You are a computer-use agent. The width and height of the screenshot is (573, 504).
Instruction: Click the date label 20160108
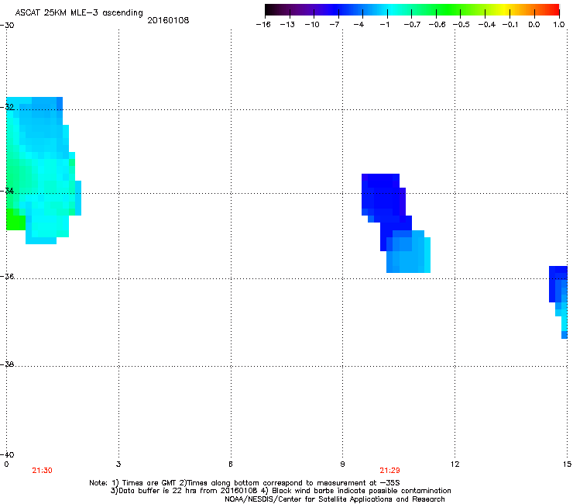(168, 20)
